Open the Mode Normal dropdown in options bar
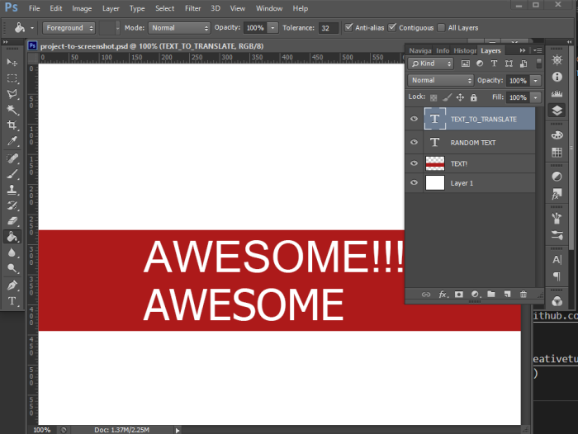Viewport: 578px width, 434px height. coord(179,28)
